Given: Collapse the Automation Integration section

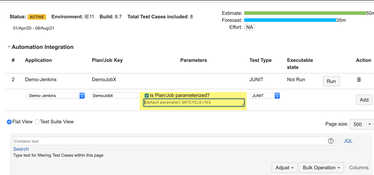Looking at the screenshot, I should click(9, 47).
